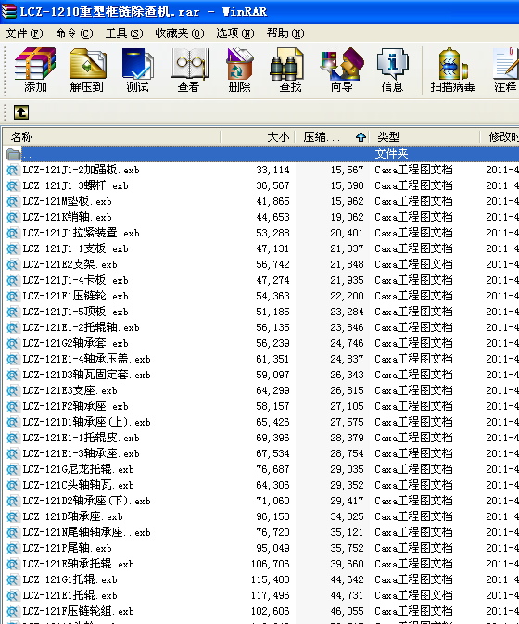The image size is (519, 624).
Task: Select file LCZ-121J1-1支板.exb
Action: [75, 248]
